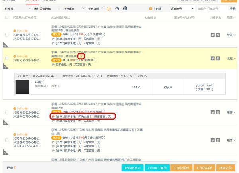239x173 pixels.
Task: Click the 批量发货 button
Action: click(227, 167)
